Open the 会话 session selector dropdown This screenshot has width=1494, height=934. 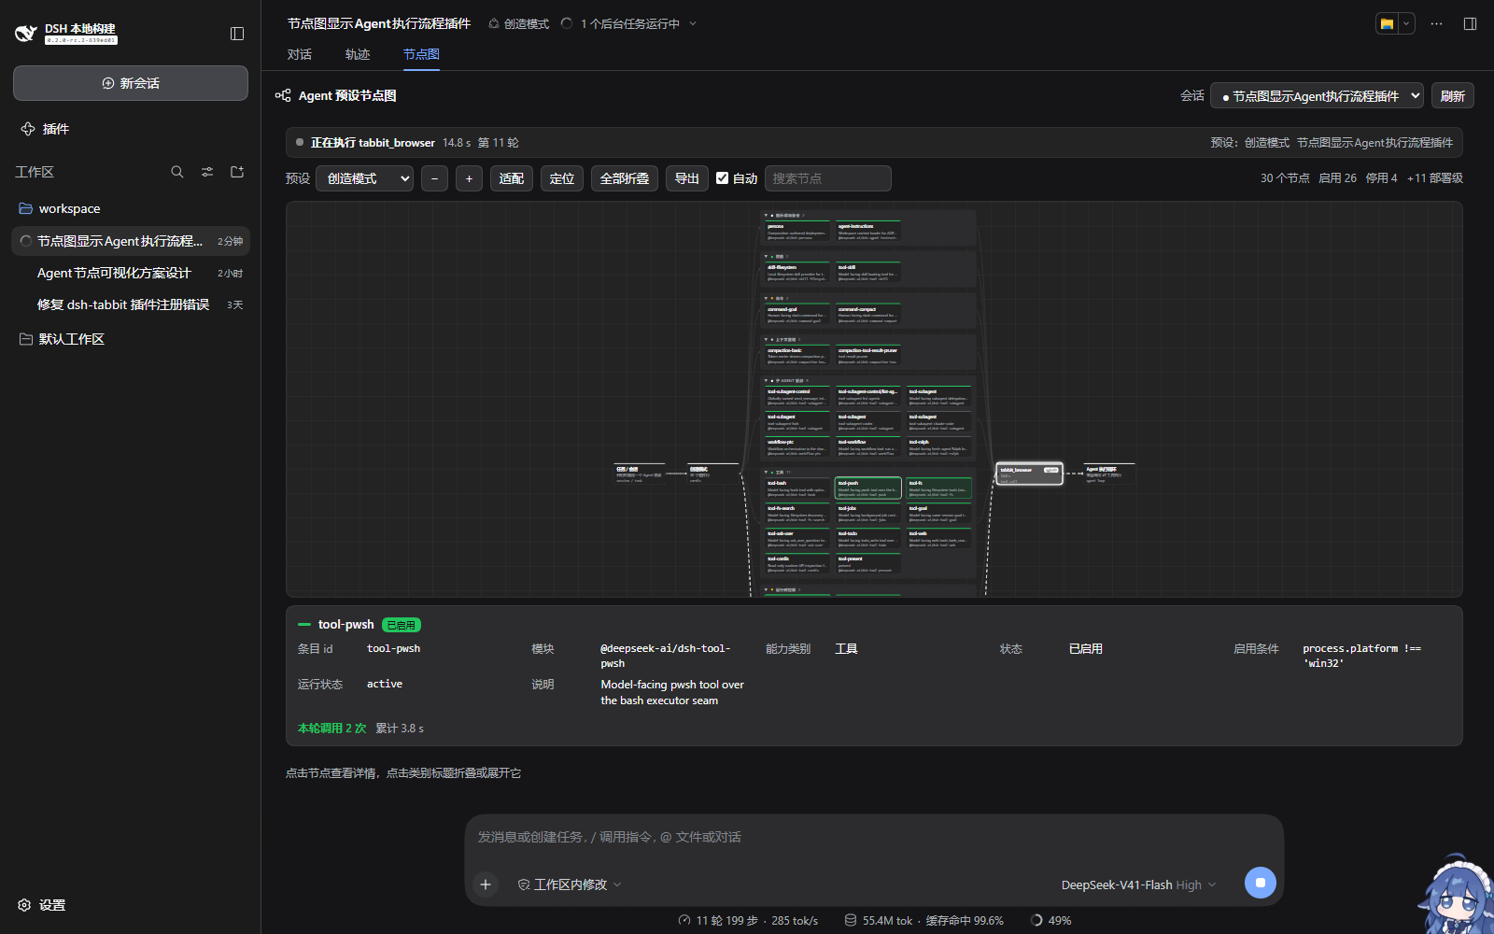[x=1317, y=95]
